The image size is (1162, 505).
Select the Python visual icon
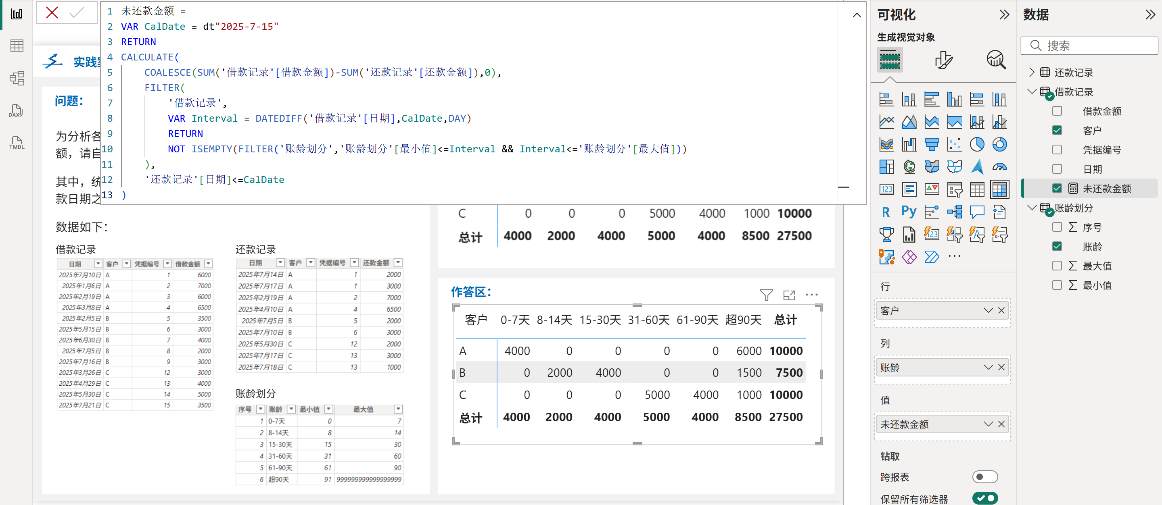[x=909, y=211]
